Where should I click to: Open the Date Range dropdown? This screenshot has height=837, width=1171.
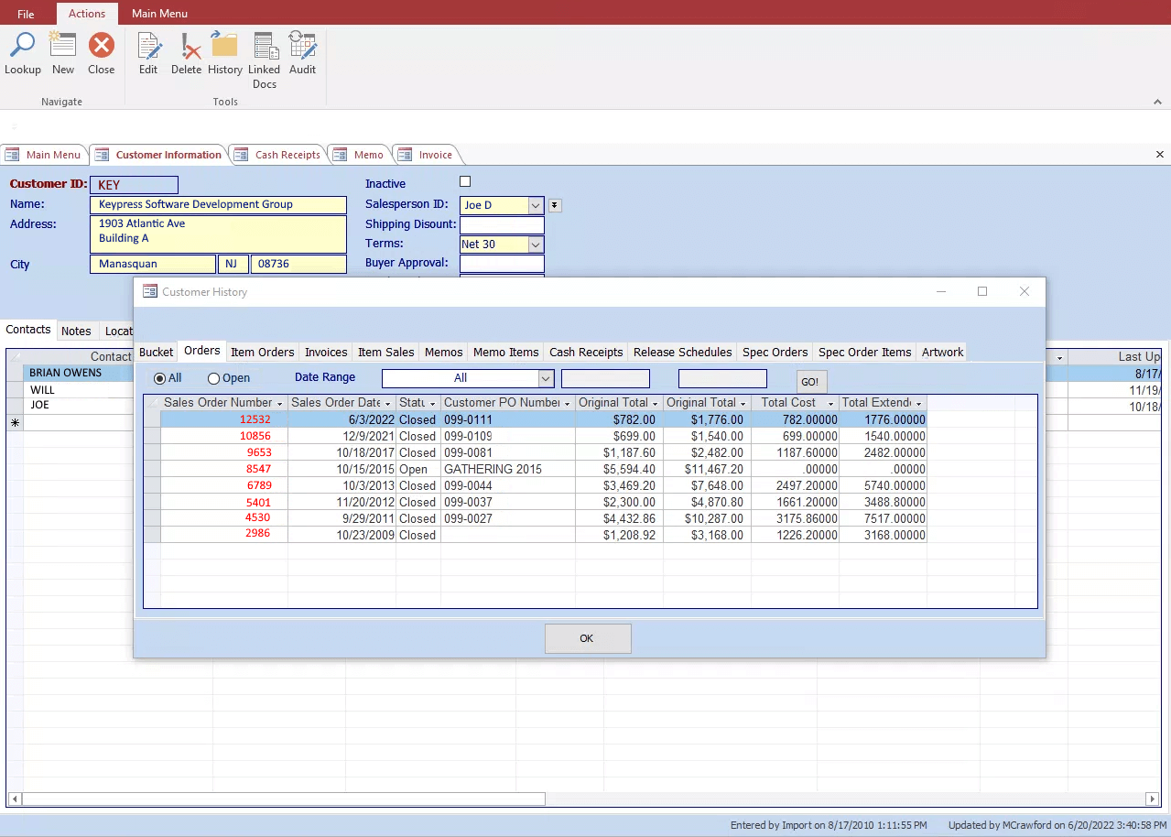[x=546, y=377]
